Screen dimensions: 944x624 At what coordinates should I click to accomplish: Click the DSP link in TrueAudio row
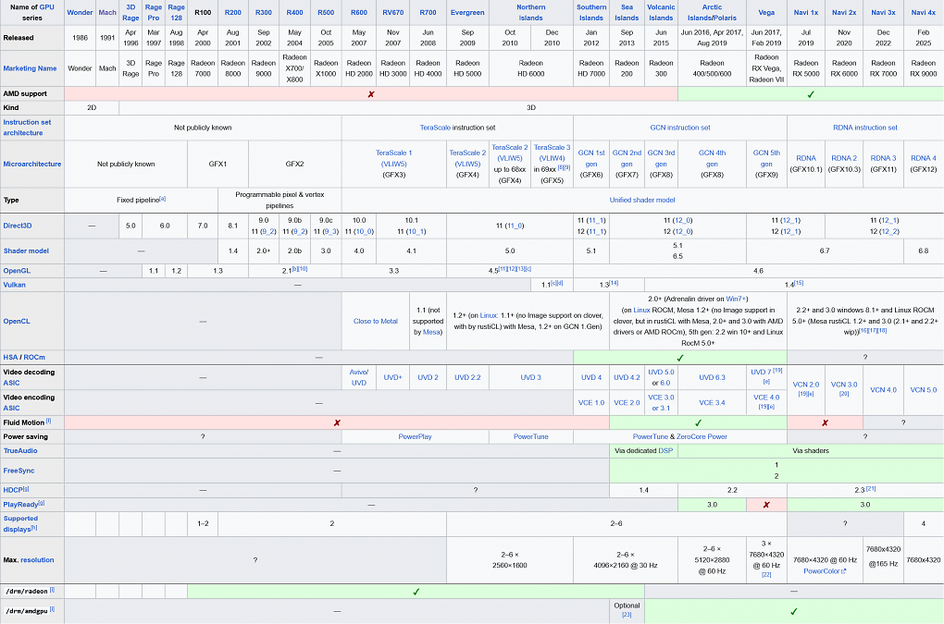tap(665, 451)
